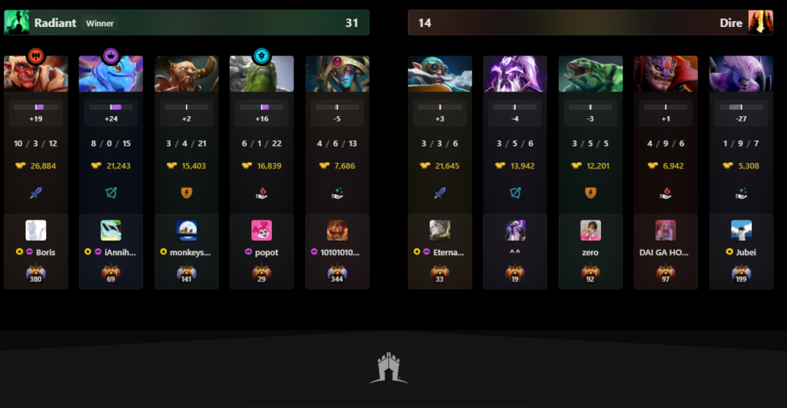
Task: Open player Jubei's profile
Action: tap(745, 253)
